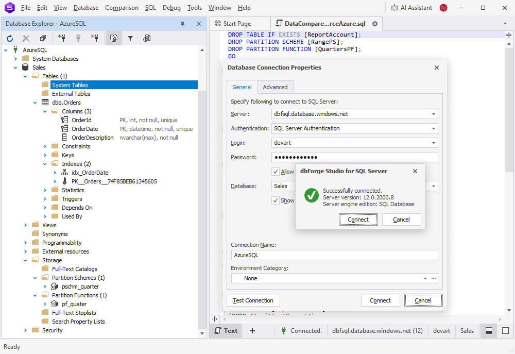Expand the Constraints folder

click(x=45, y=146)
